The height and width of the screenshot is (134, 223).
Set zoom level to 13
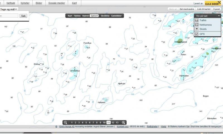(117, 123)
